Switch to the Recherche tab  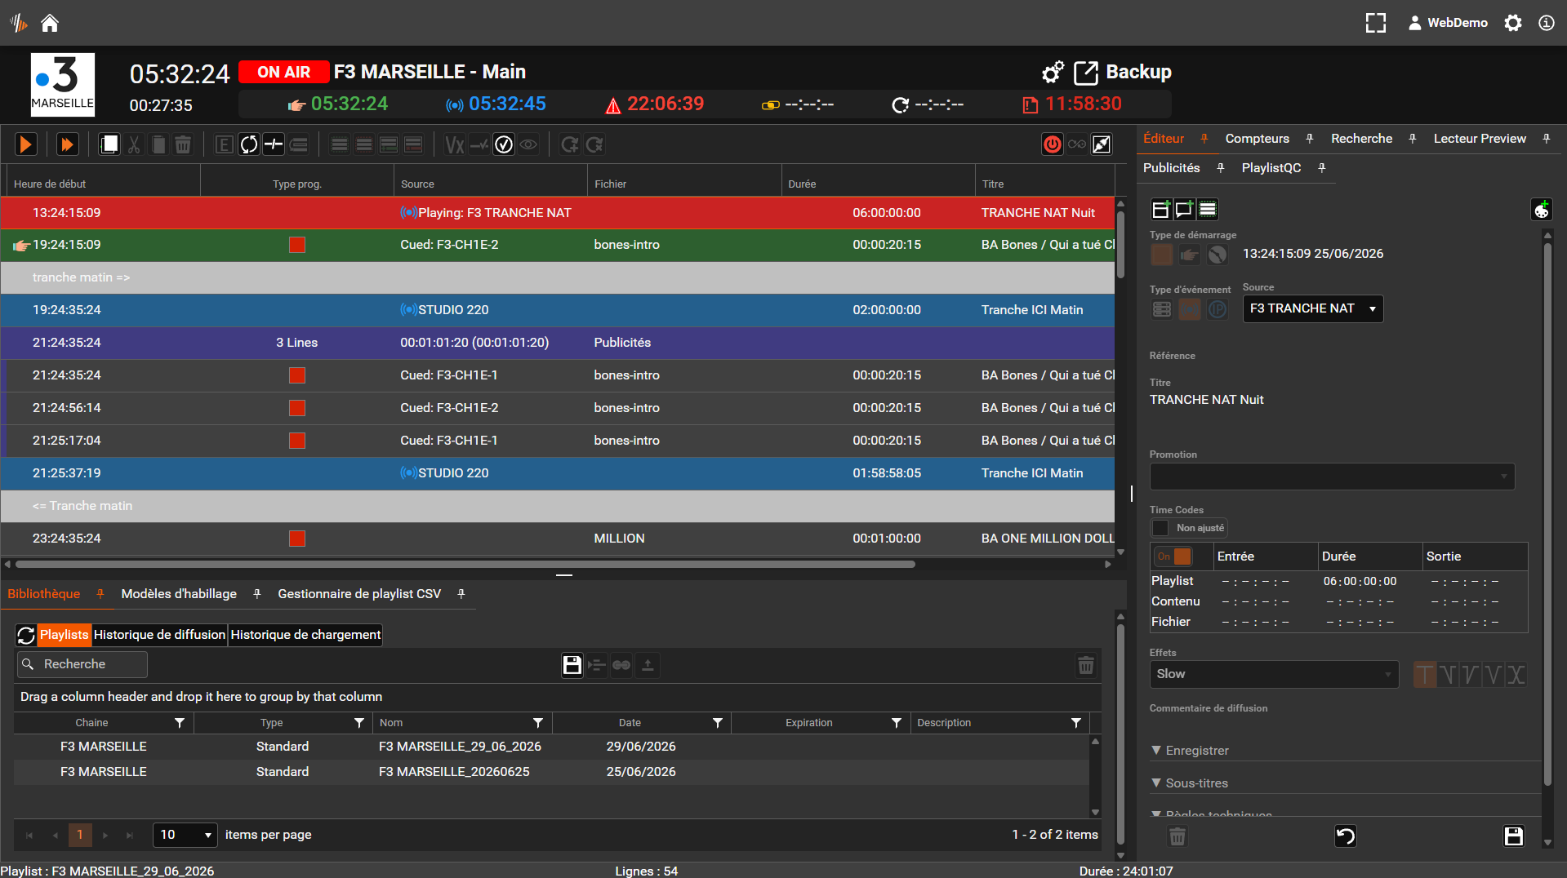coord(1361,139)
